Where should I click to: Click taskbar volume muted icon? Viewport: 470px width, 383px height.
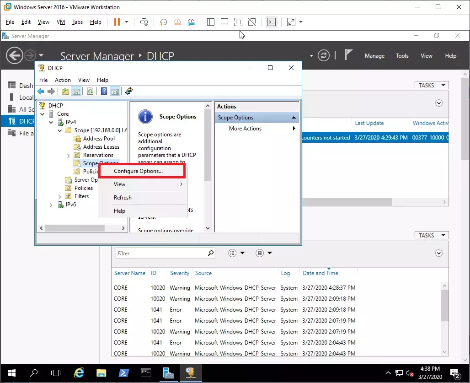(x=410, y=373)
